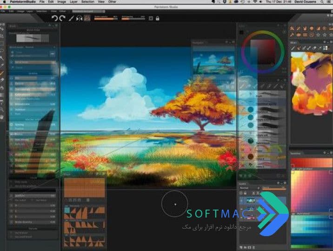Select the top layer thumbnail in Layers

coord(250,200)
